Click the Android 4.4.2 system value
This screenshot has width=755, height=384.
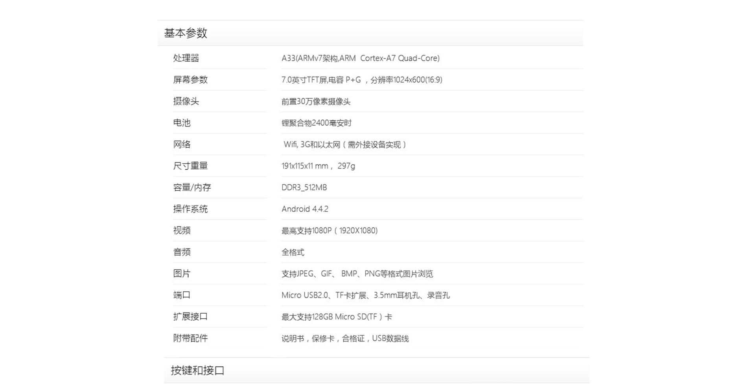click(x=305, y=209)
